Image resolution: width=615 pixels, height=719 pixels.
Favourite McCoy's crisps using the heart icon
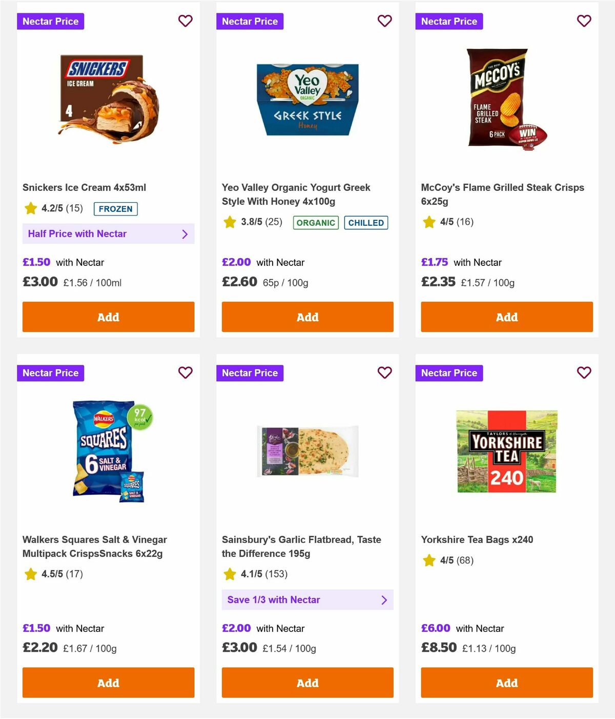(584, 21)
